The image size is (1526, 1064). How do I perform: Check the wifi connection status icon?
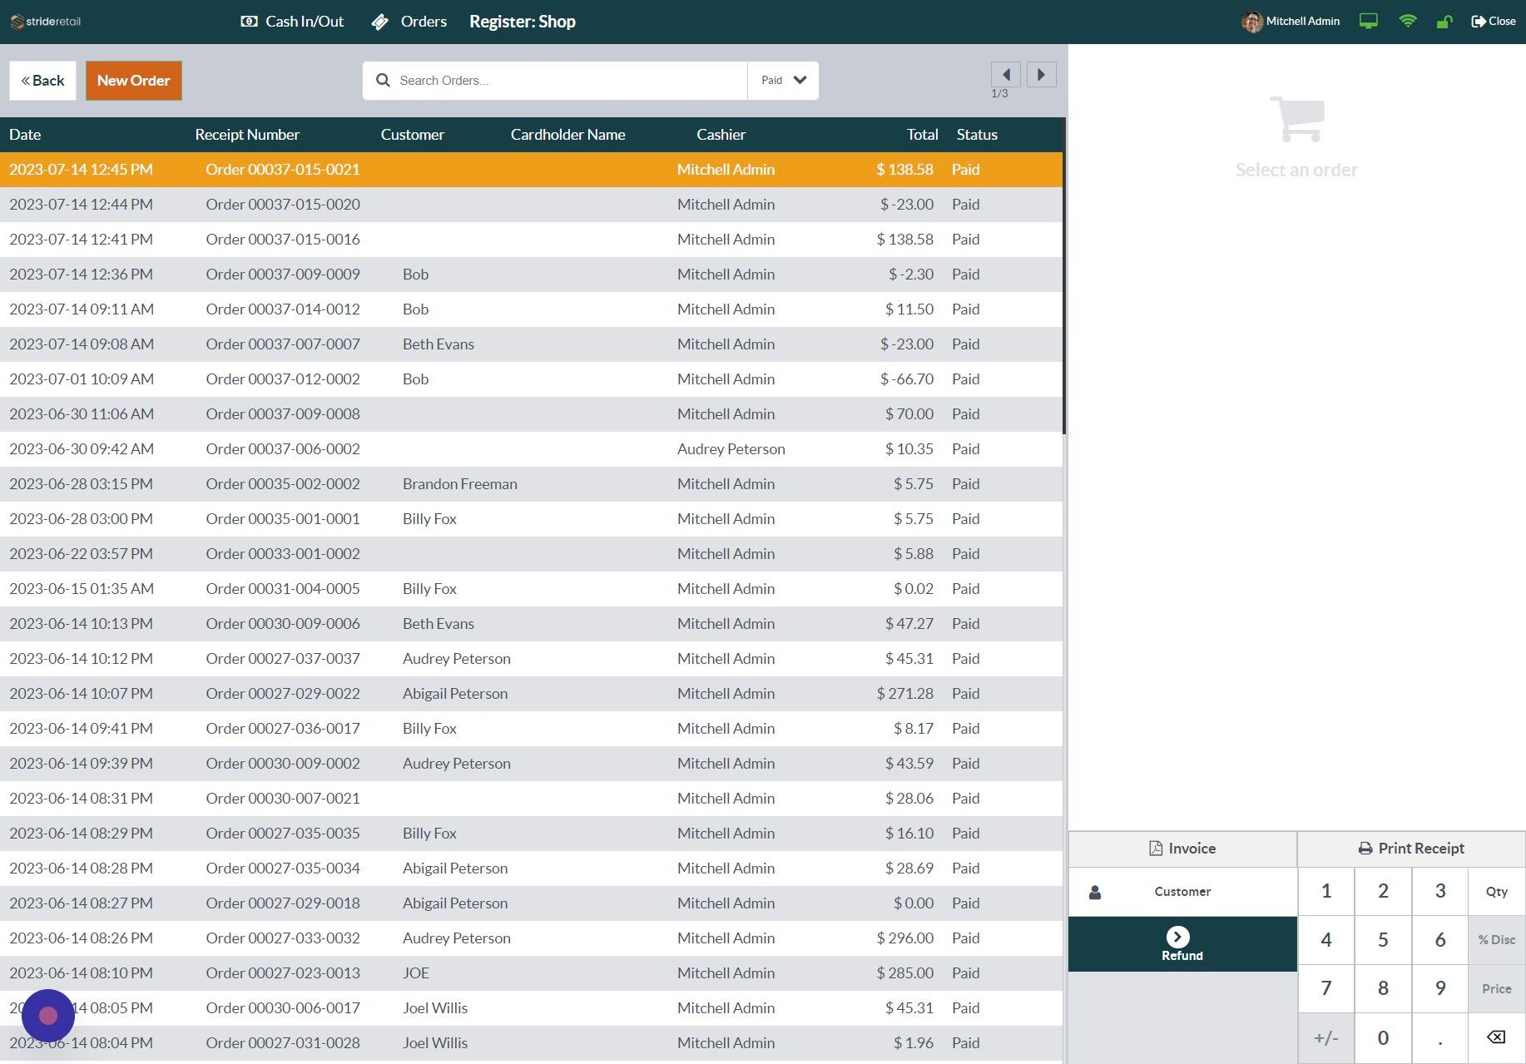tap(1407, 22)
